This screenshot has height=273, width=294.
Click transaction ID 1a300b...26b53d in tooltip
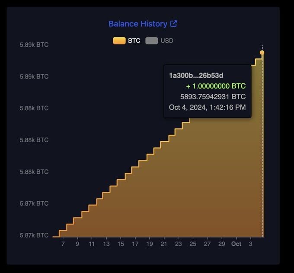pyautogui.click(x=196, y=76)
